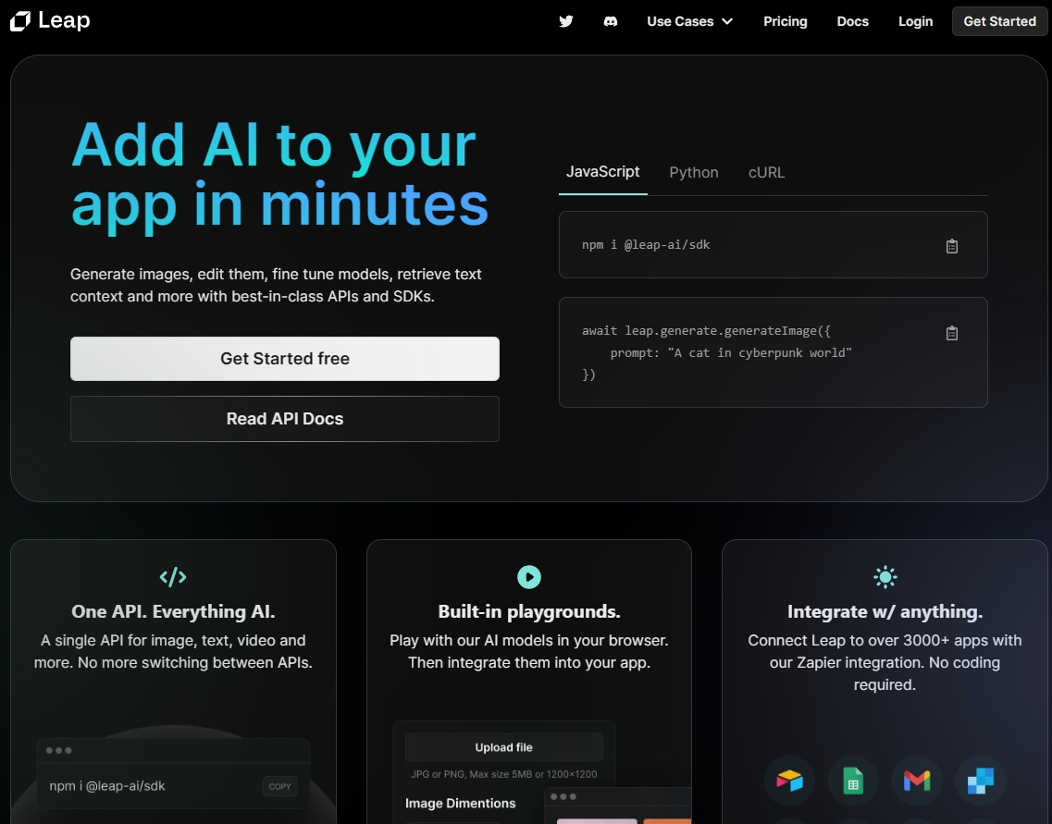The image size is (1052, 824).
Task: Click the blue squares SendGrid icon
Action: (x=980, y=781)
